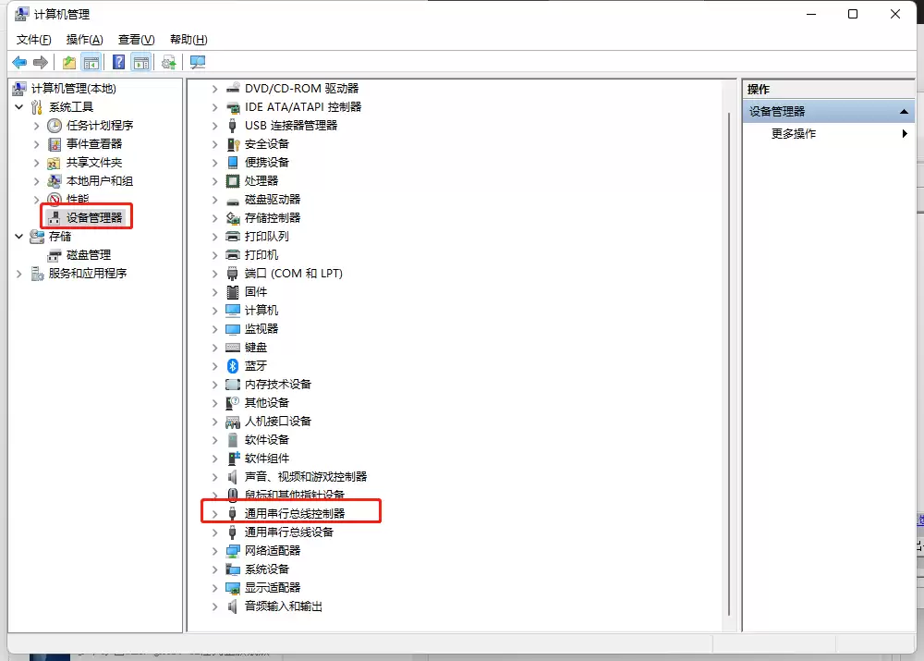Viewport: 924px width, 661px height.
Task: Open the 文件(F) menu
Action: [34, 40]
